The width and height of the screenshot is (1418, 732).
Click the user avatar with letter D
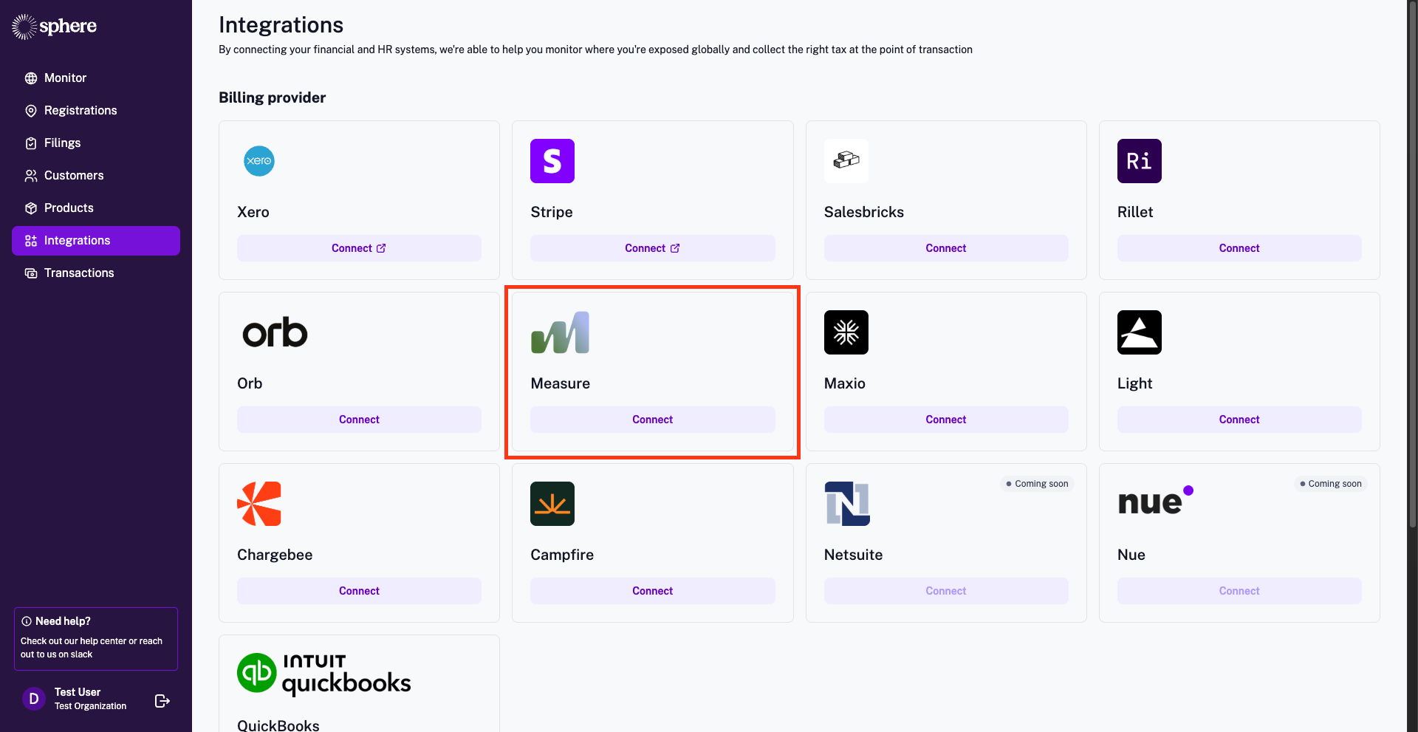pyautogui.click(x=34, y=699)
